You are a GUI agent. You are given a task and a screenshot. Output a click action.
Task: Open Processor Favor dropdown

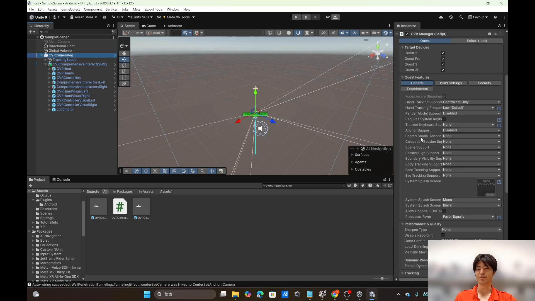point(468,217)
